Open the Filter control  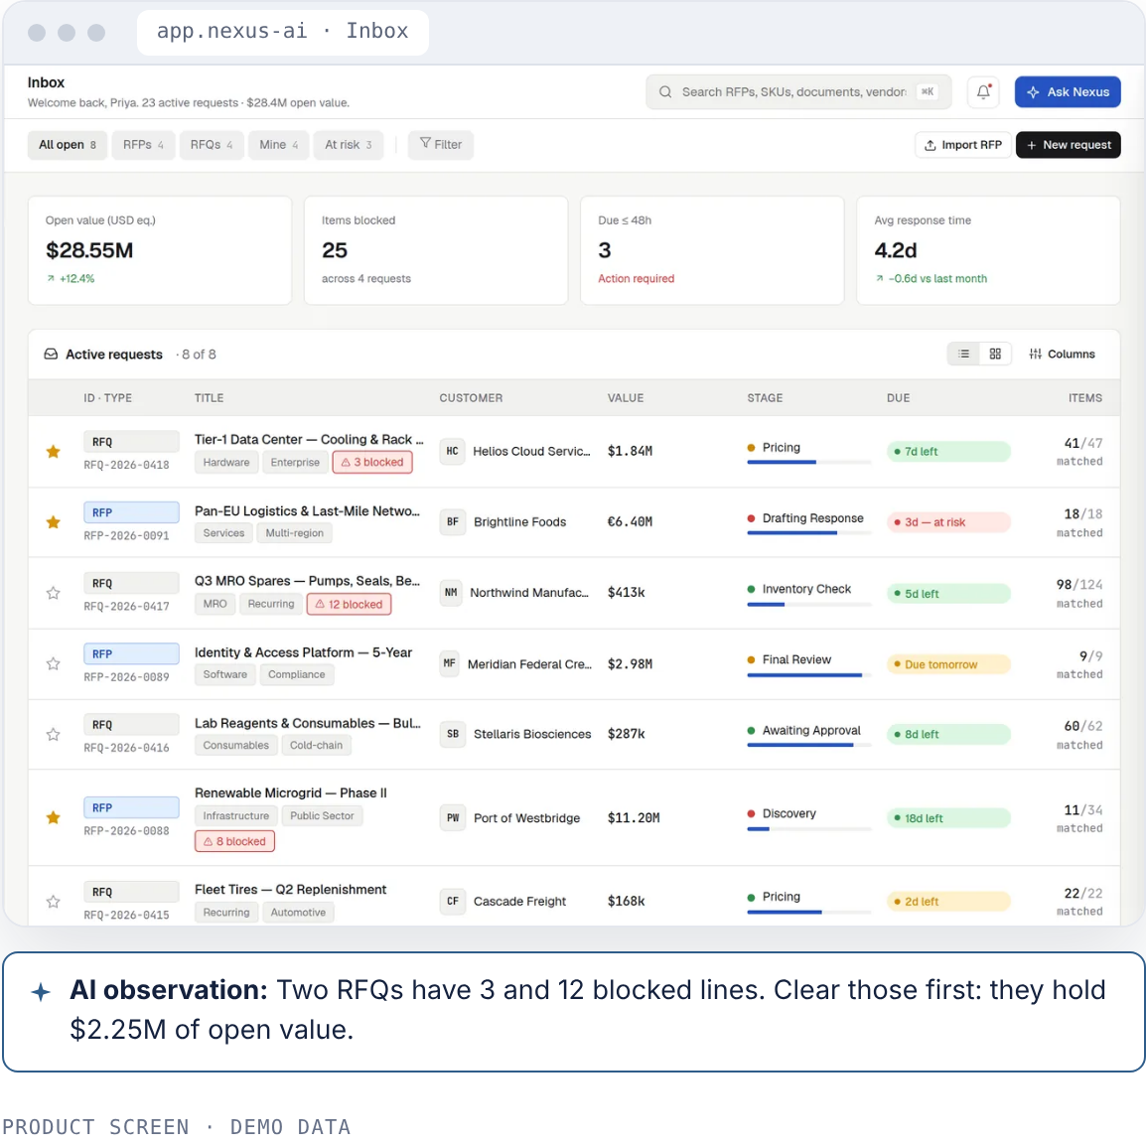[x=441, y=145]
